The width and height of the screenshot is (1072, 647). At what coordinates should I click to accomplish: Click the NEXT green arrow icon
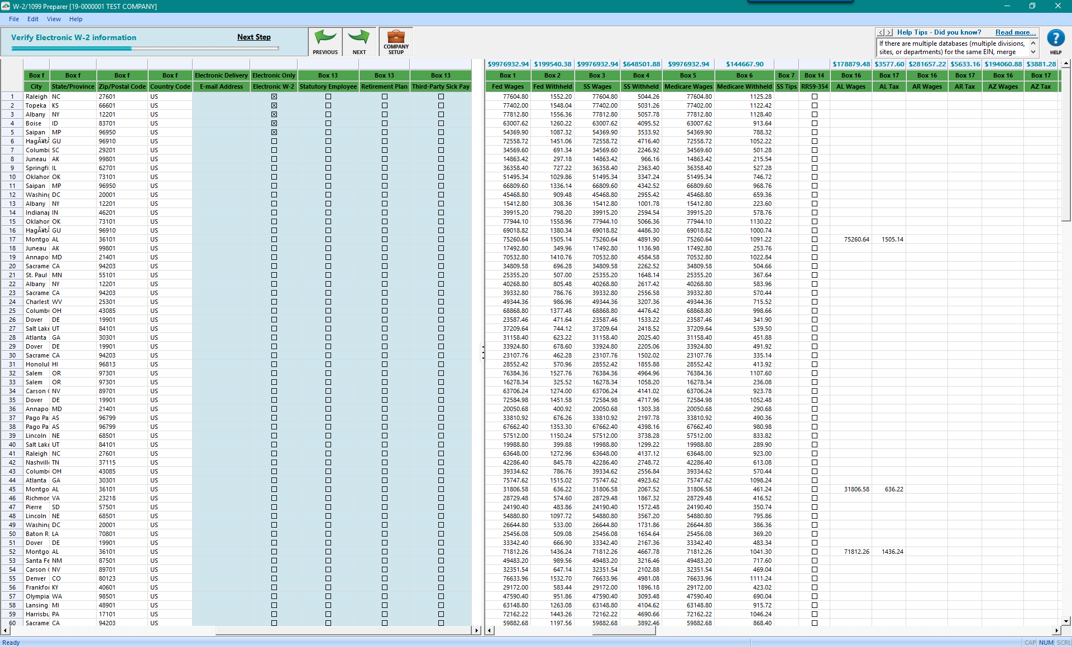click(x=359, y=38)
